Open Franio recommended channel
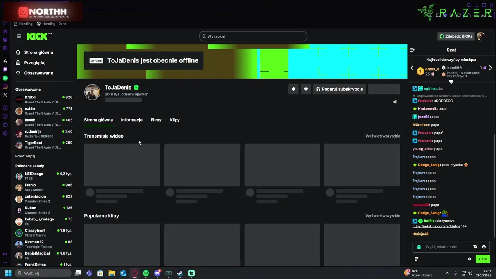Viewport: 496px width, 279px height. (x=44, y=188)
